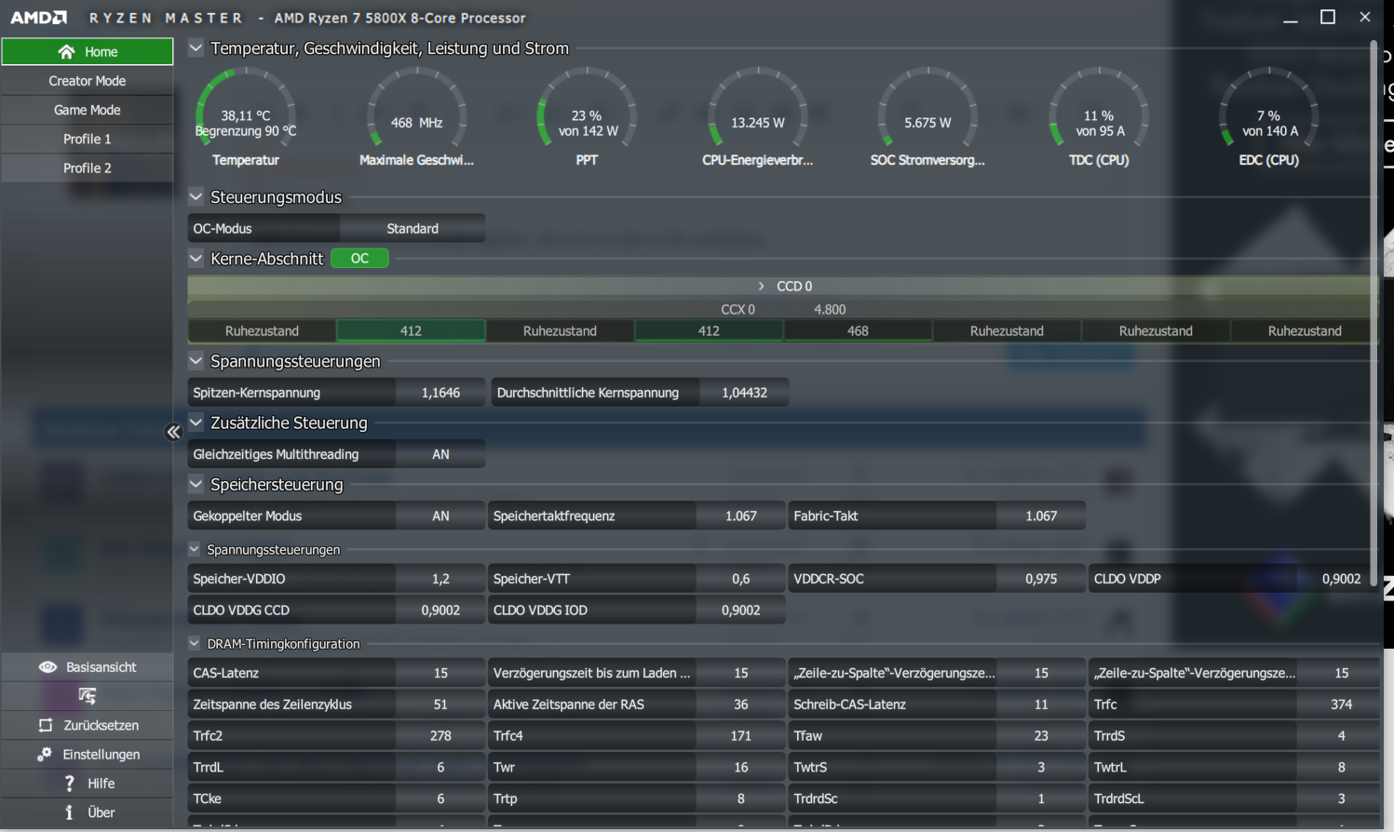The width and height of the screenshot is (1394, 832).
Task: Click the EDC (CPU) gauge
Action: 1268,117
